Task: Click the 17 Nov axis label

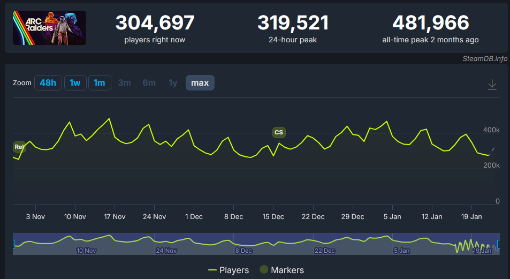Action: pyautogui.click(x=115, y=216)
